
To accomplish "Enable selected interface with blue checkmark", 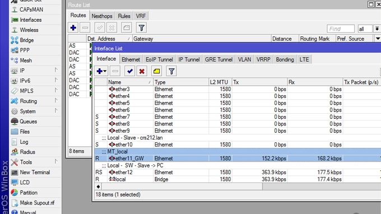I will coord(130,71).
